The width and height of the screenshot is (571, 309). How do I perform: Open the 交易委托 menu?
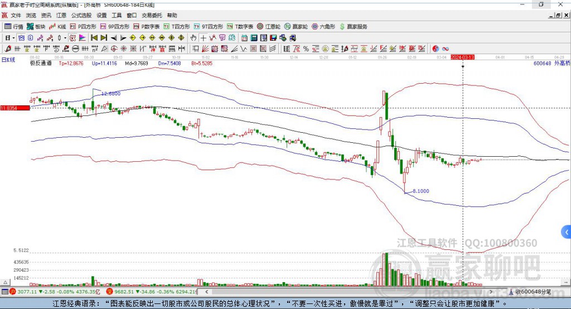point(152,15)
